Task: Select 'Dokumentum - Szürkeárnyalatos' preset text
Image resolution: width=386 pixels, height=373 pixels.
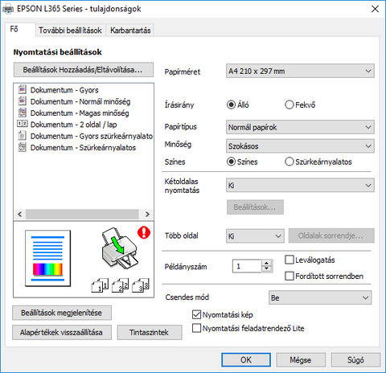Action: 83,148
